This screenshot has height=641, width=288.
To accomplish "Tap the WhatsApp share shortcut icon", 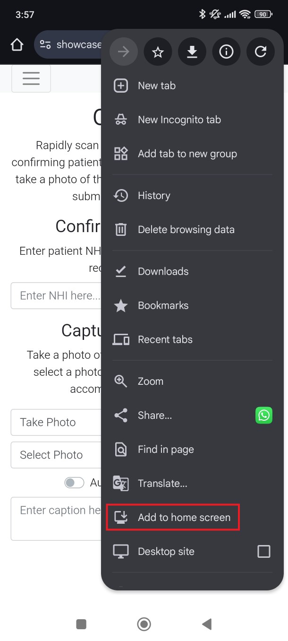I will pos(264,416).
